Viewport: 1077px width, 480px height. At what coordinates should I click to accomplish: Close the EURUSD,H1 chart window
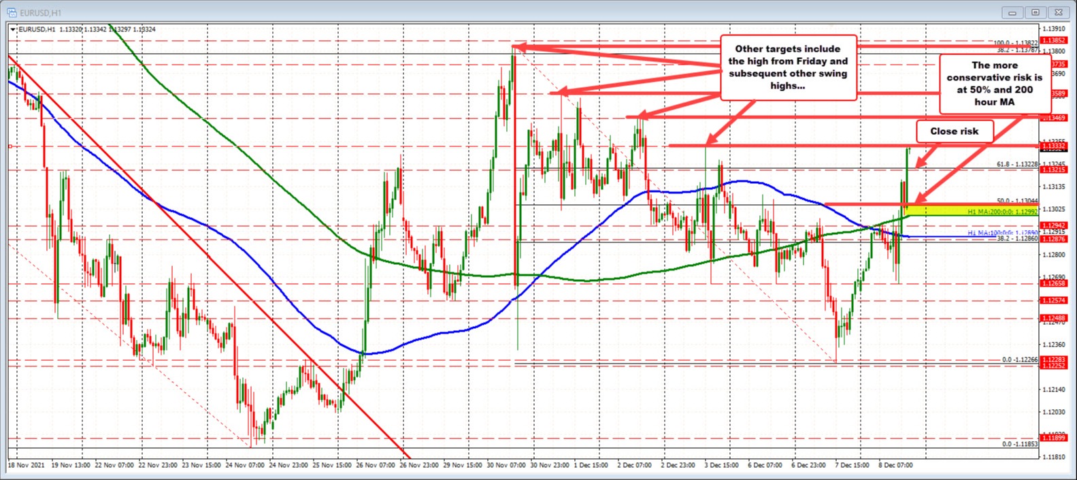[x=1057, y=12]
